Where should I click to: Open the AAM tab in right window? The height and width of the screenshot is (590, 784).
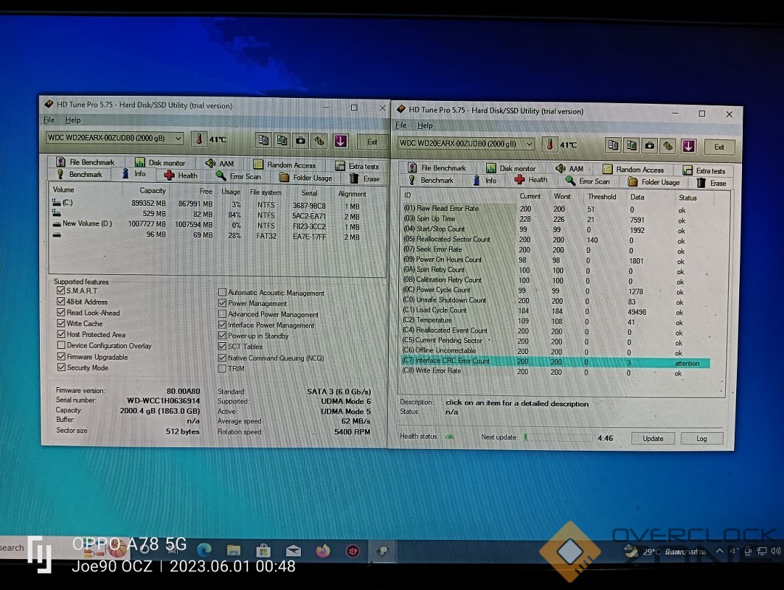569,168
